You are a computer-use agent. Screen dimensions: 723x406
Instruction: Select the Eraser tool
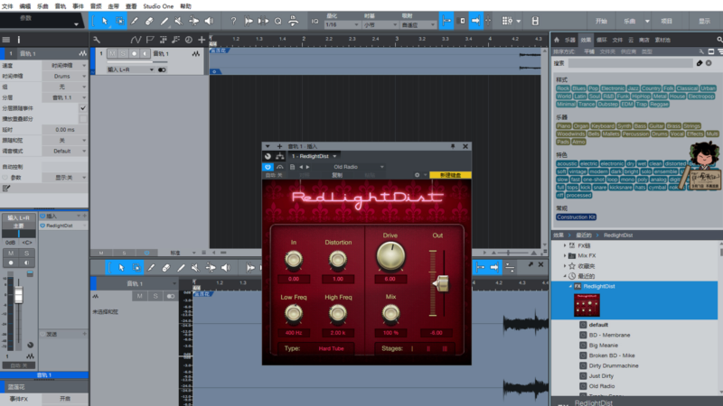coord(149,20)
